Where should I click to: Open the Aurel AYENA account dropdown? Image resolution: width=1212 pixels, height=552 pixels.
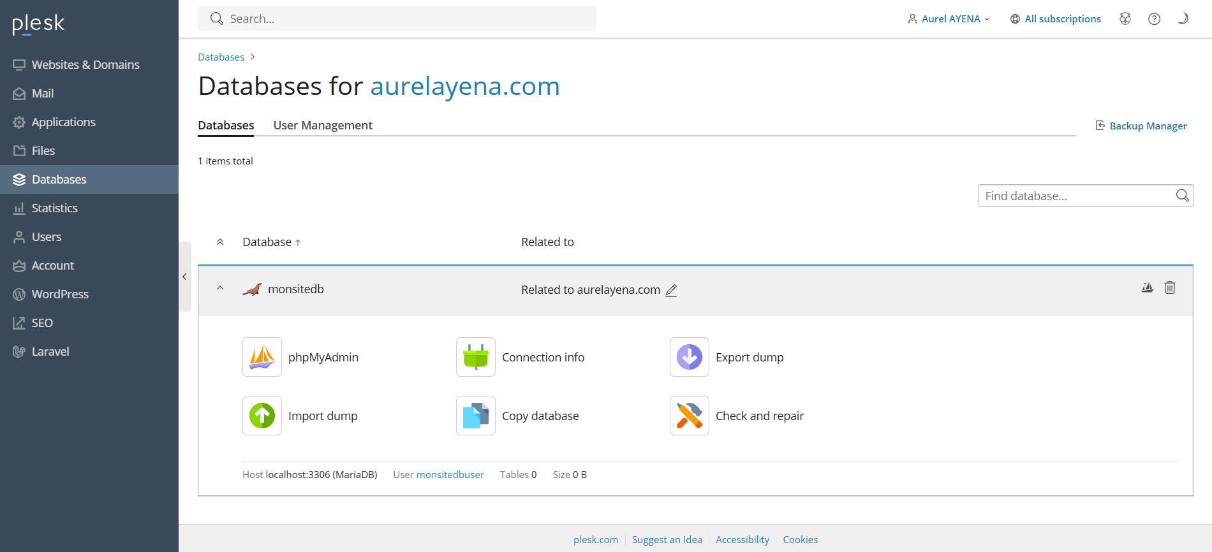click(x=949, y=19)
